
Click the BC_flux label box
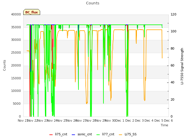coord(32,12)
